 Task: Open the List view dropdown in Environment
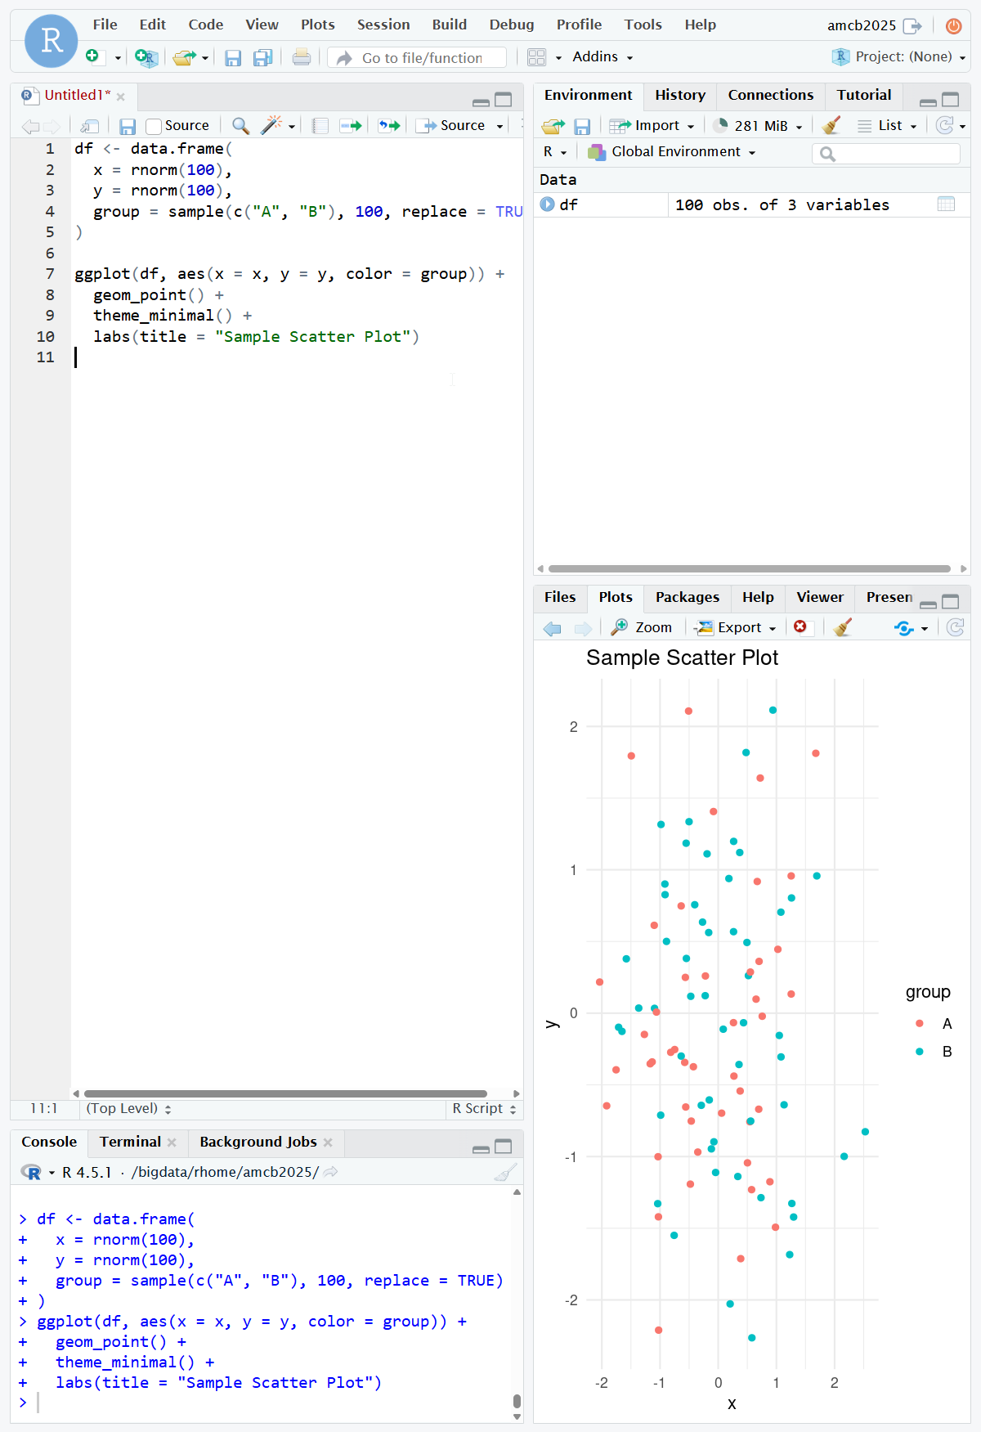click(x=887, y=125)
